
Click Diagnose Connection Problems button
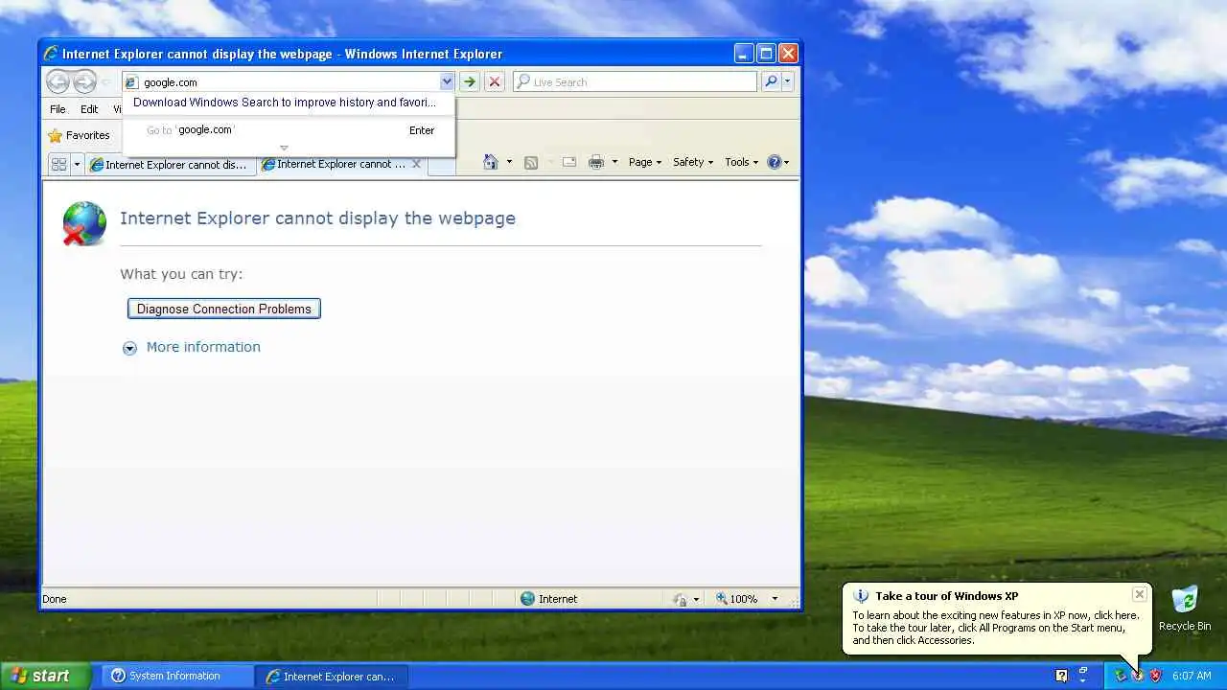coord(224,309)
